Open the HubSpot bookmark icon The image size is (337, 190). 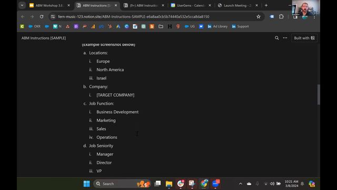point(110,26)
